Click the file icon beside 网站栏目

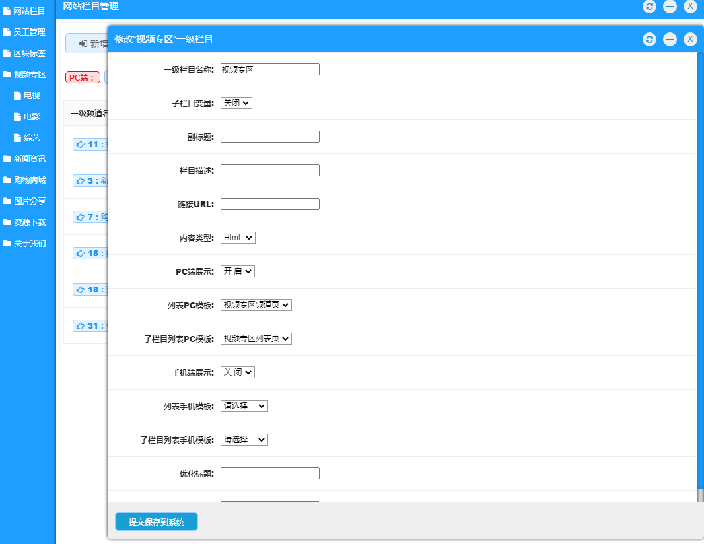click(7, 11)
